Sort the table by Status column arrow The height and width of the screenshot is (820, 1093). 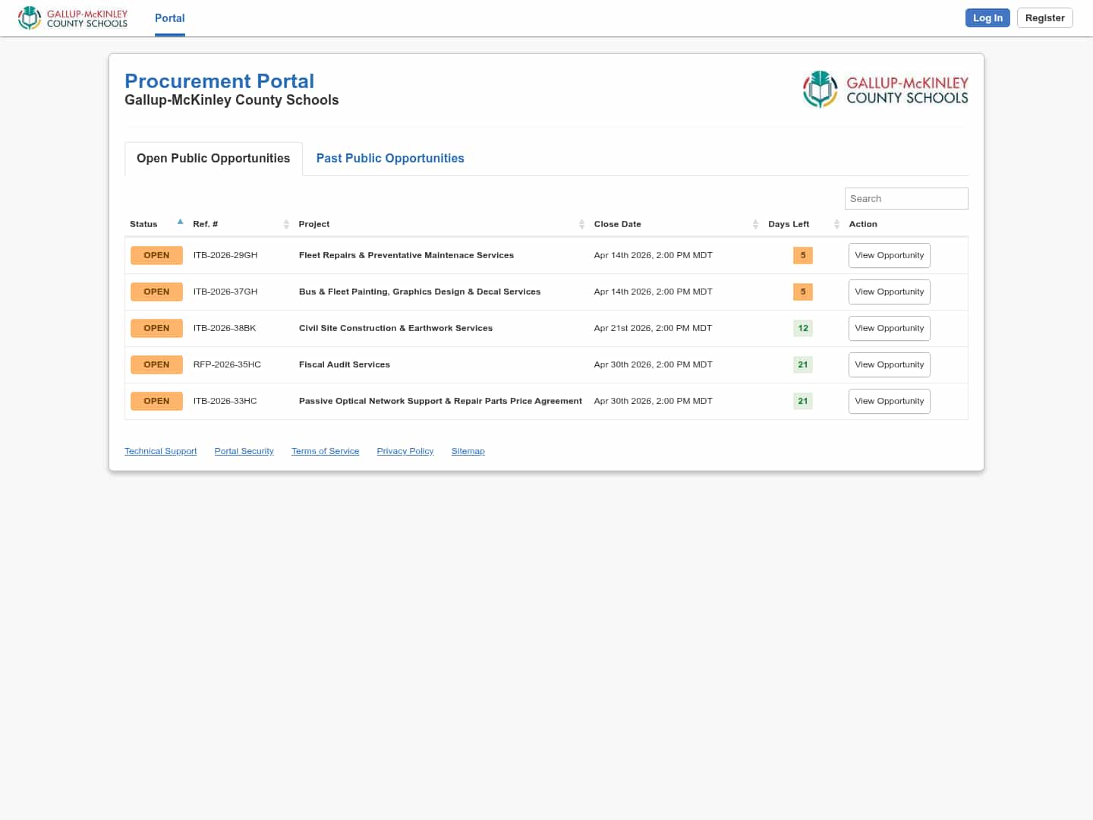180,222
